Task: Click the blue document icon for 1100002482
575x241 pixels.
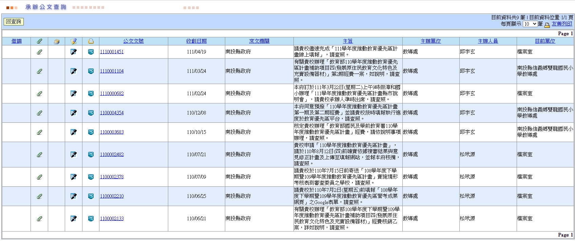Action: click(x=91, y=155)
